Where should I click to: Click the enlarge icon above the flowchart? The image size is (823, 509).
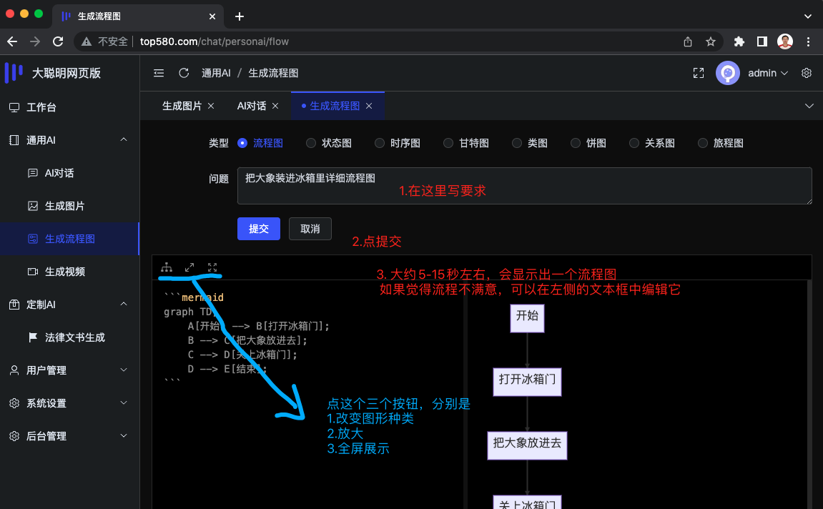189,266
